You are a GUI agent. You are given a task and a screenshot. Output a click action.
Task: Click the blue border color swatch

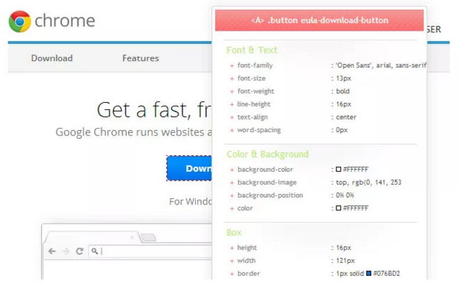tap(369, 273)
